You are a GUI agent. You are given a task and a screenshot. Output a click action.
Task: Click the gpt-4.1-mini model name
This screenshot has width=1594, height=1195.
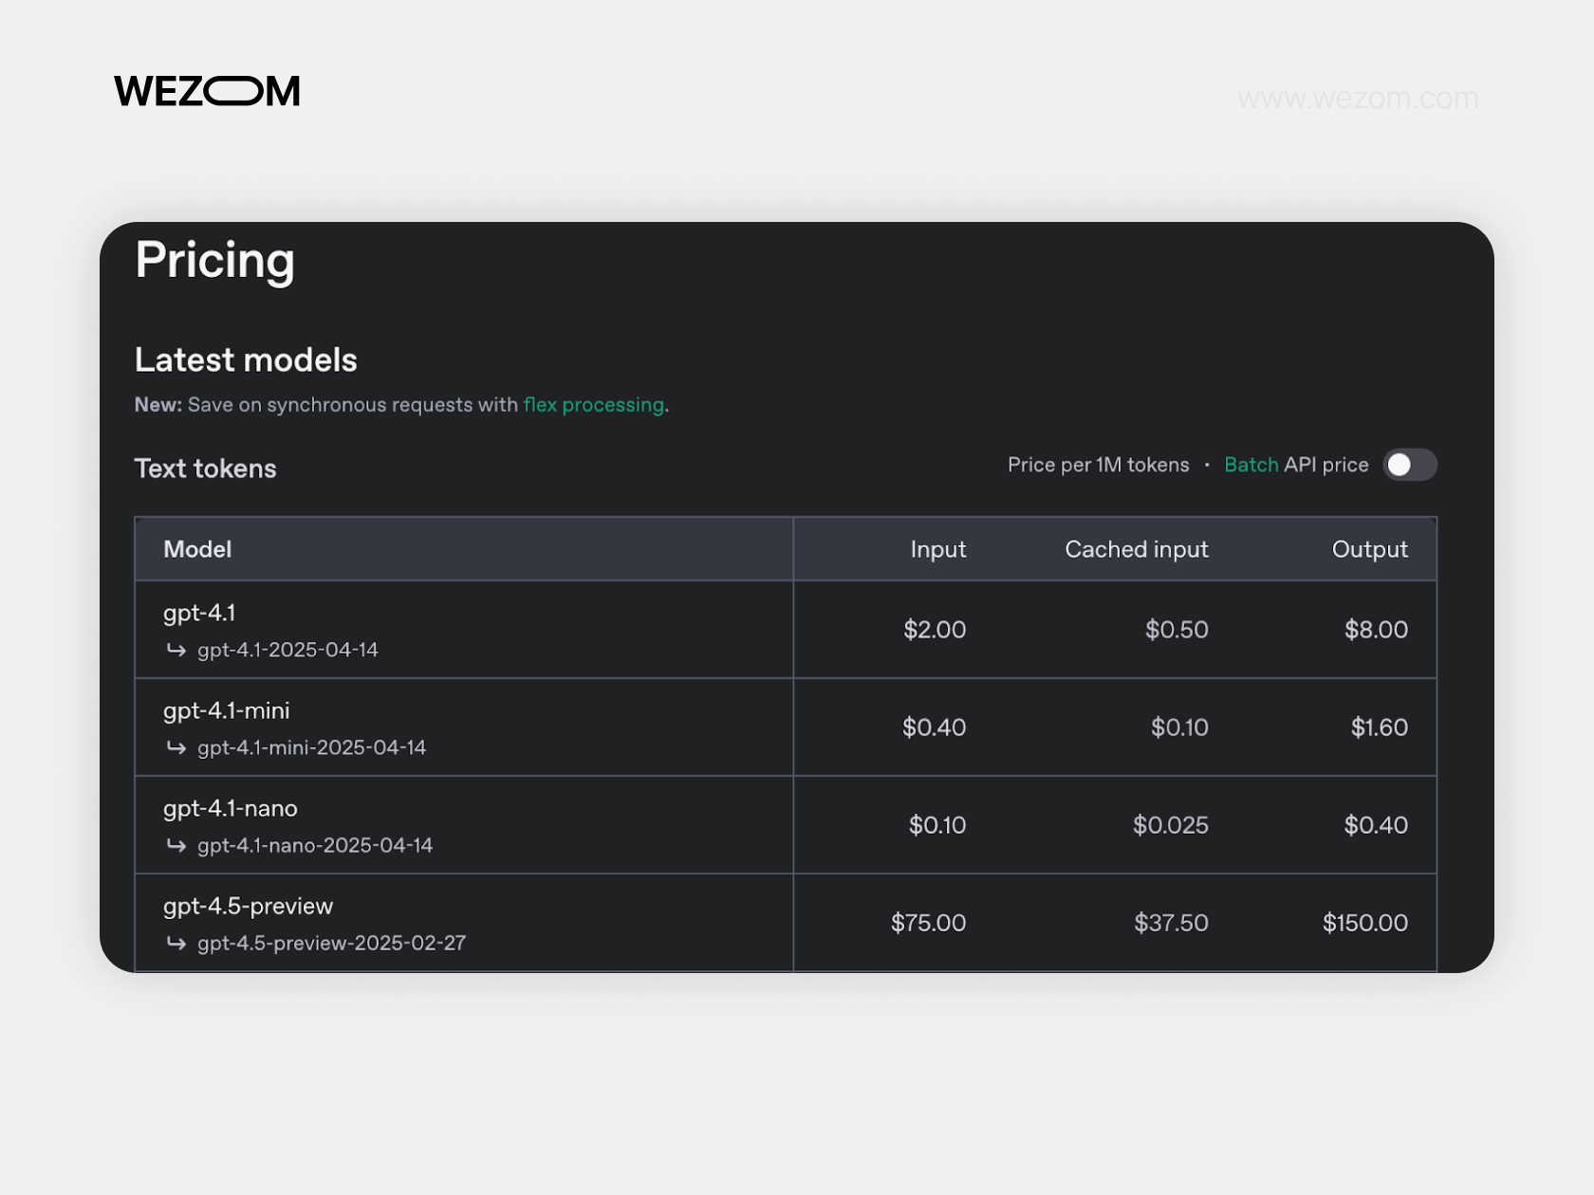tap(227, 710)
